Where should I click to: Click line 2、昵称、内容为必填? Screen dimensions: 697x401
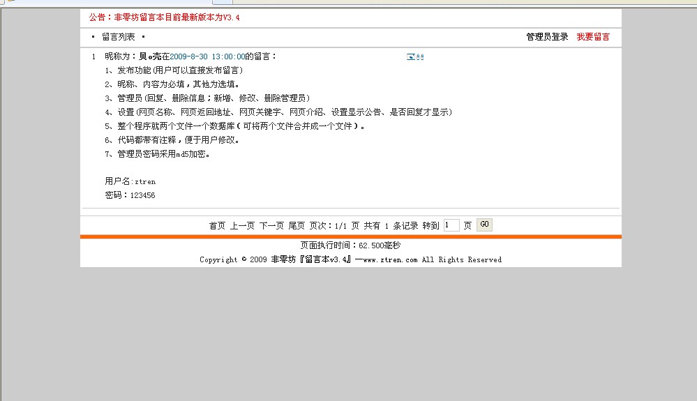[172, 84]
